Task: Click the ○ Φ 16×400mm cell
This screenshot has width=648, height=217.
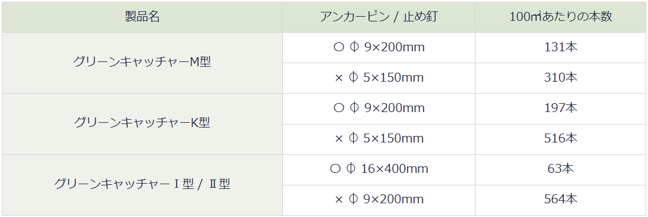Action: [x=379, y=169]
